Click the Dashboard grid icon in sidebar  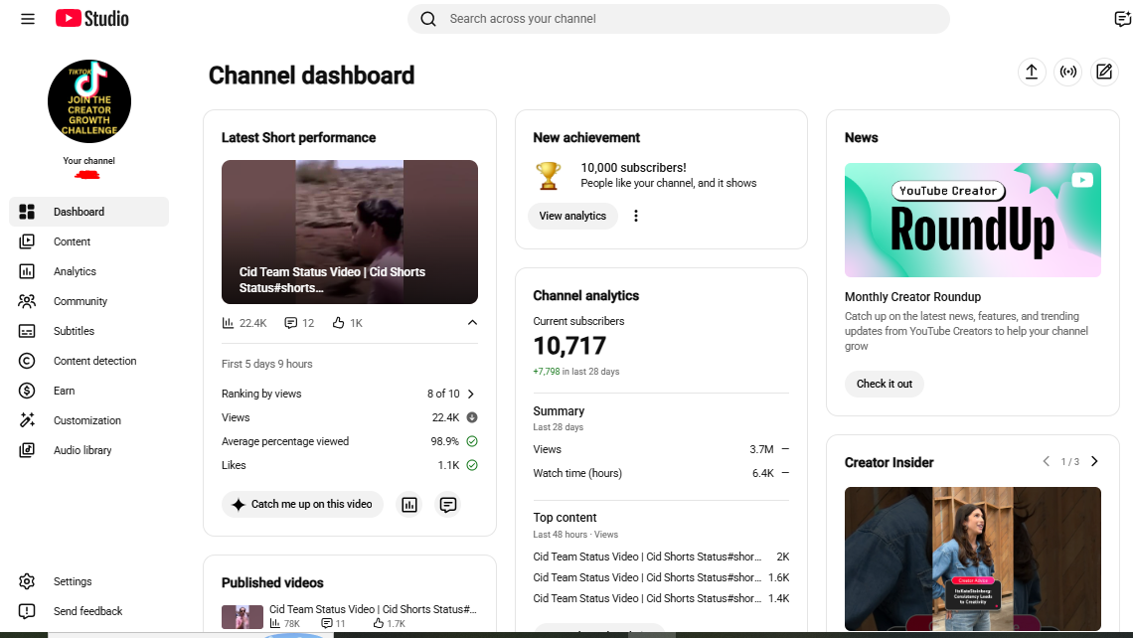coord(27,212)
